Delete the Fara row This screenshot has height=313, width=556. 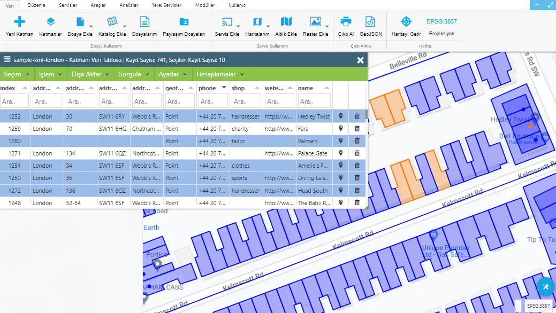tap(357, 129)
